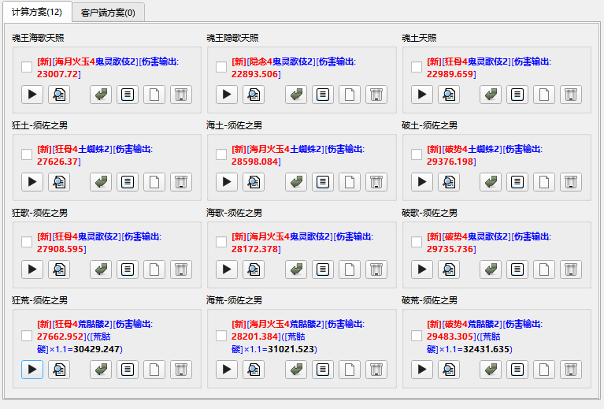Run the 狂土-须佐之男 plan with play button

click(x=32, y=182)
